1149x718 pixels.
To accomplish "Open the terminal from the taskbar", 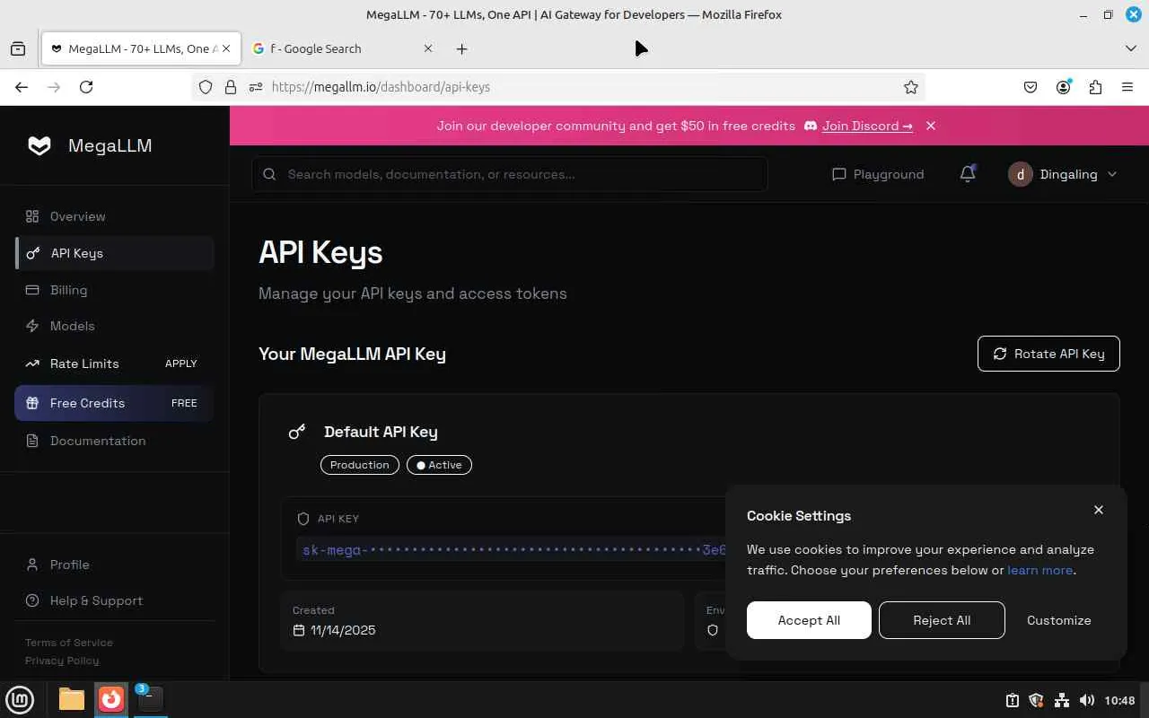I will coord(150,699).
